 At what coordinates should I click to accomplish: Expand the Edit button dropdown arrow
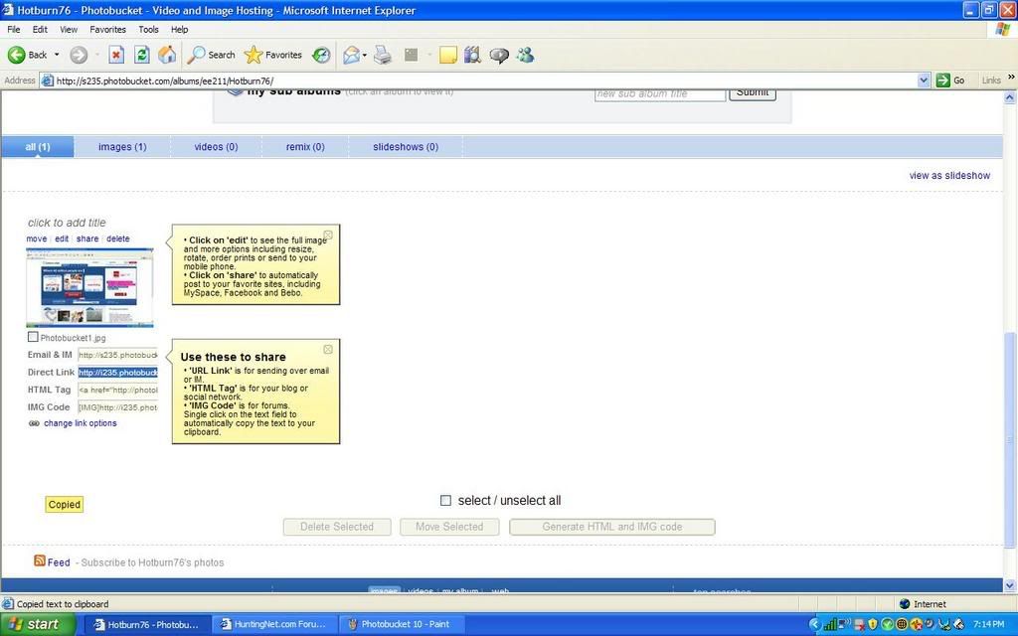click(x=428, y=56)
